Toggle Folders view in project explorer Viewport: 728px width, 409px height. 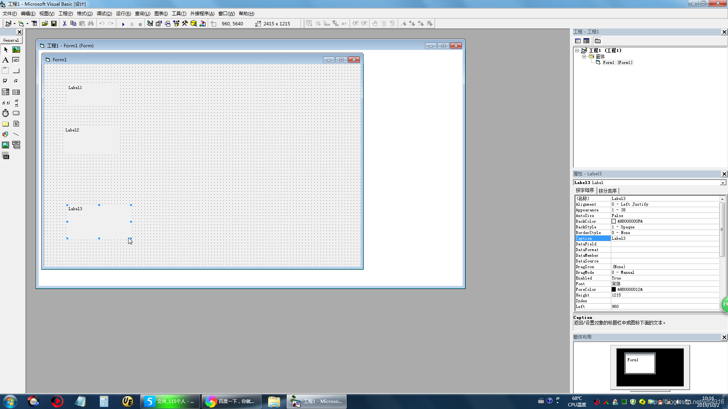tap(598, 41)
